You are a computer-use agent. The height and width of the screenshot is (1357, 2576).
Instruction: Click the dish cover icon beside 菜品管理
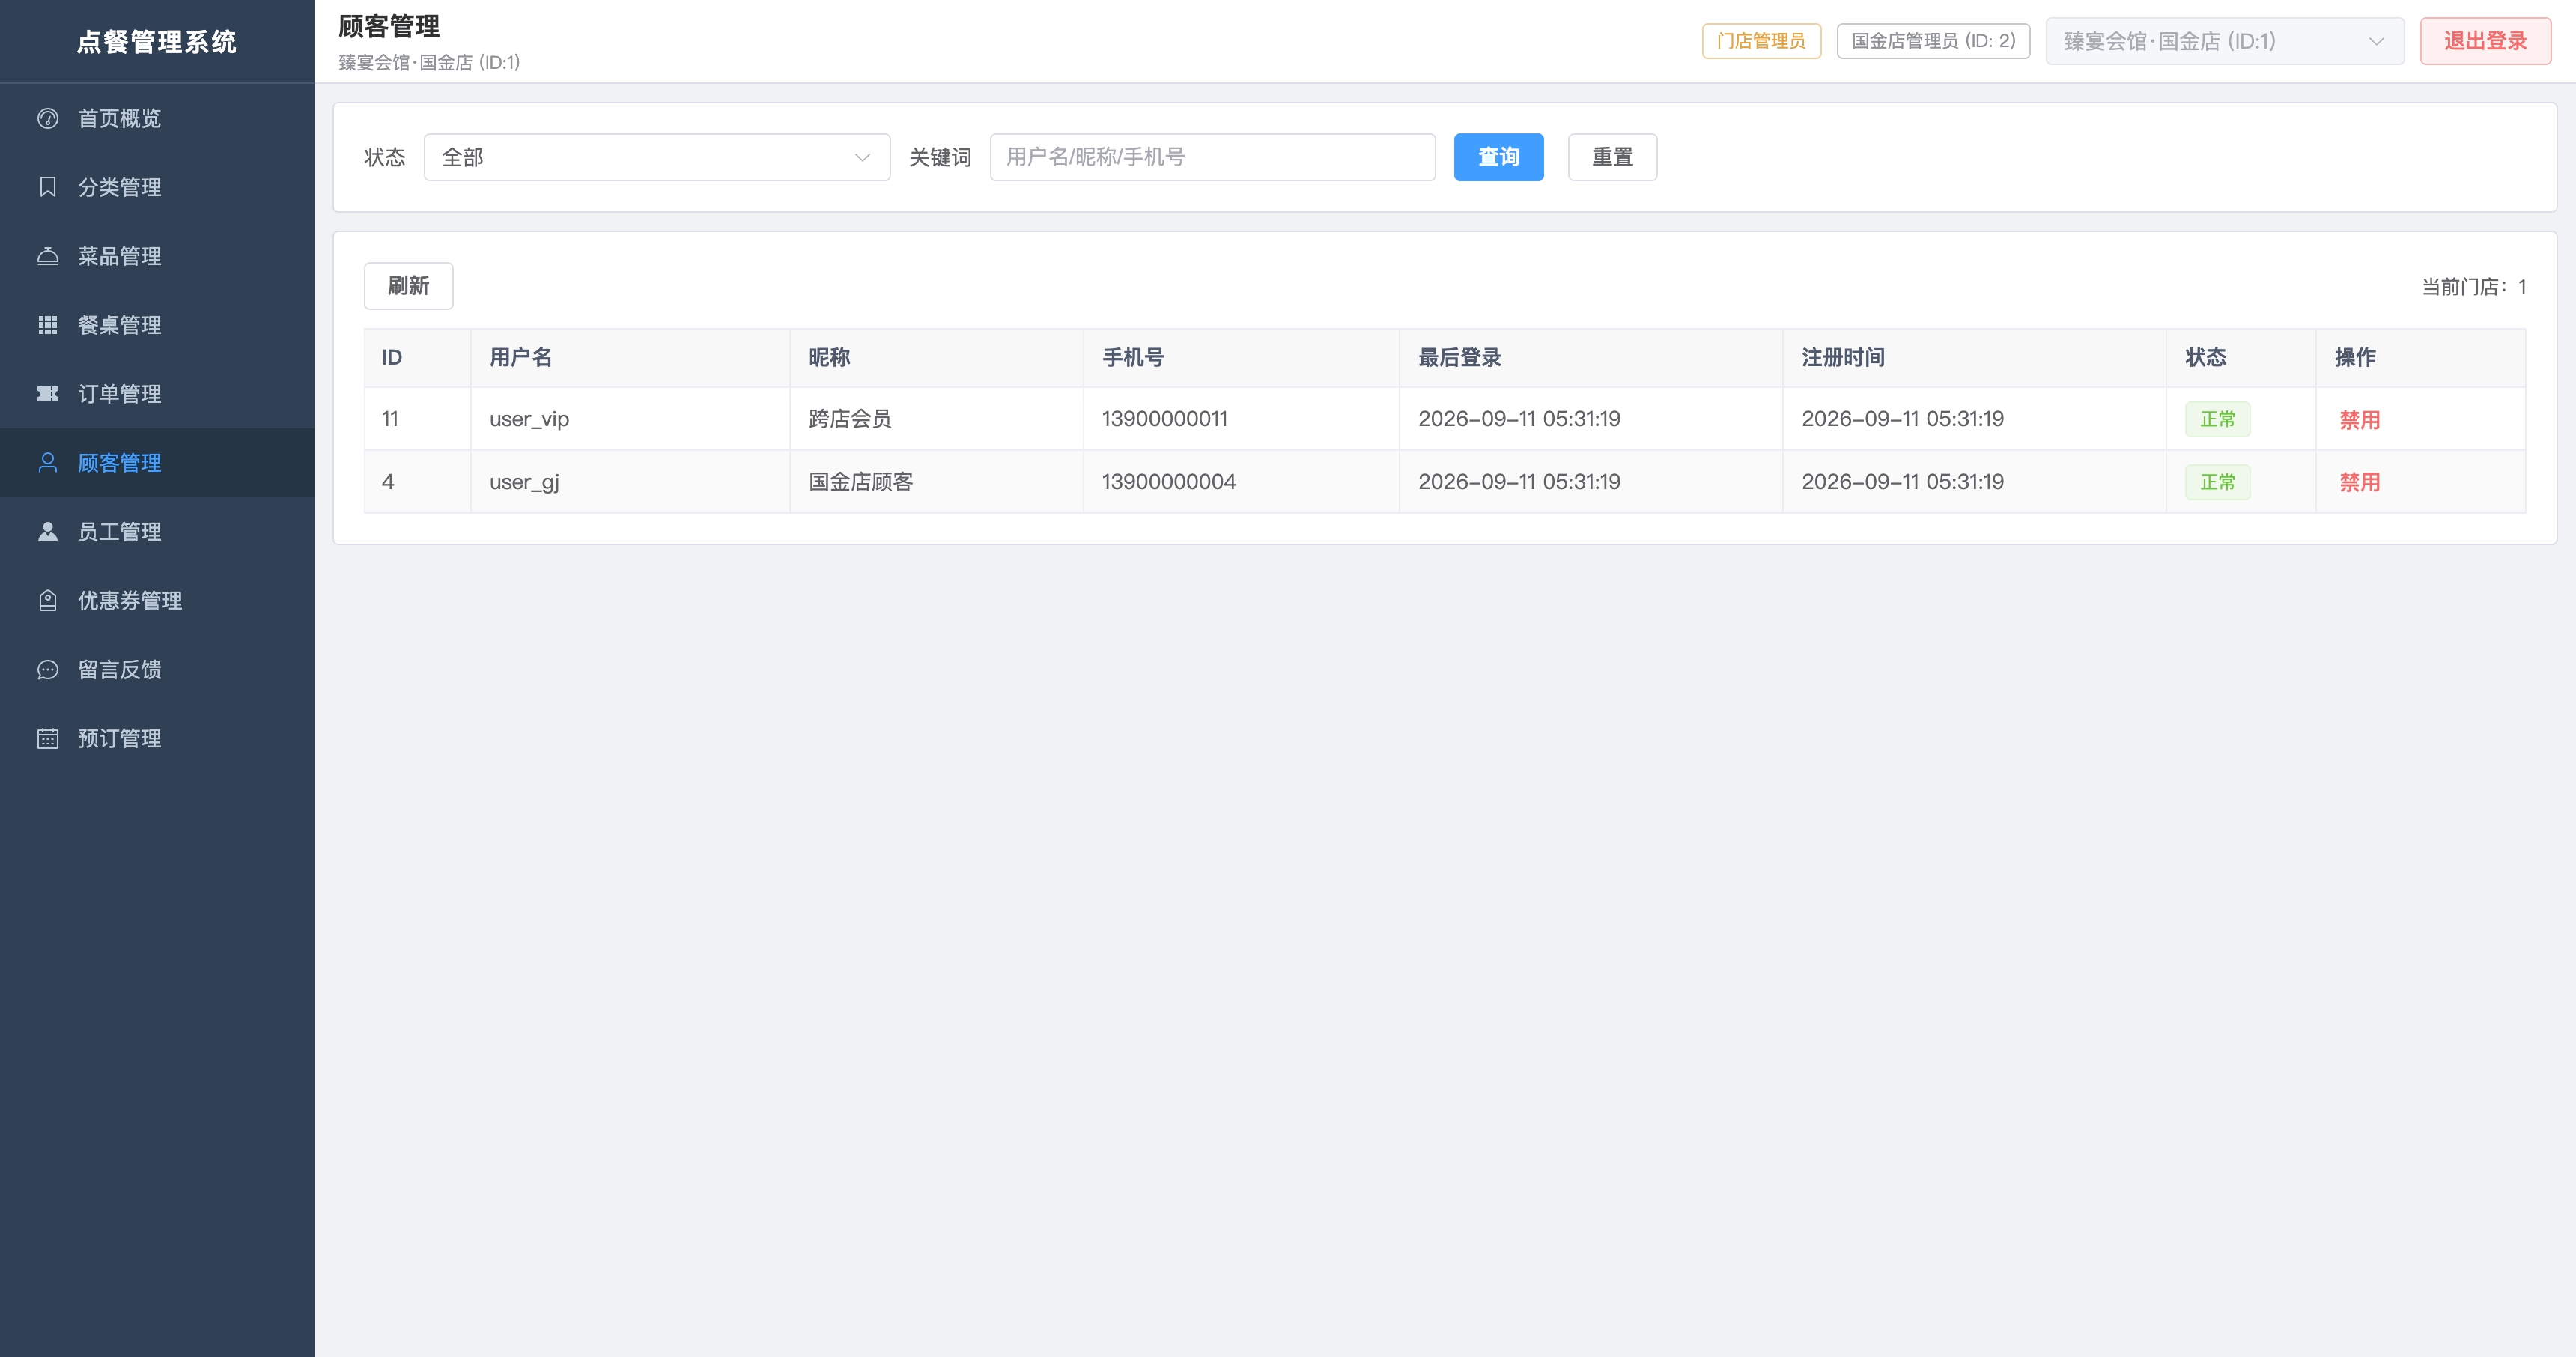click(47, 256)
